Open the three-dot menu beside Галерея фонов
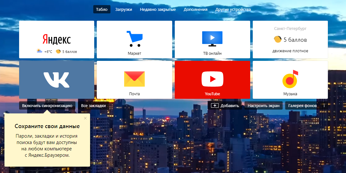Screen dimensions: 346x173 coord(324,105)
